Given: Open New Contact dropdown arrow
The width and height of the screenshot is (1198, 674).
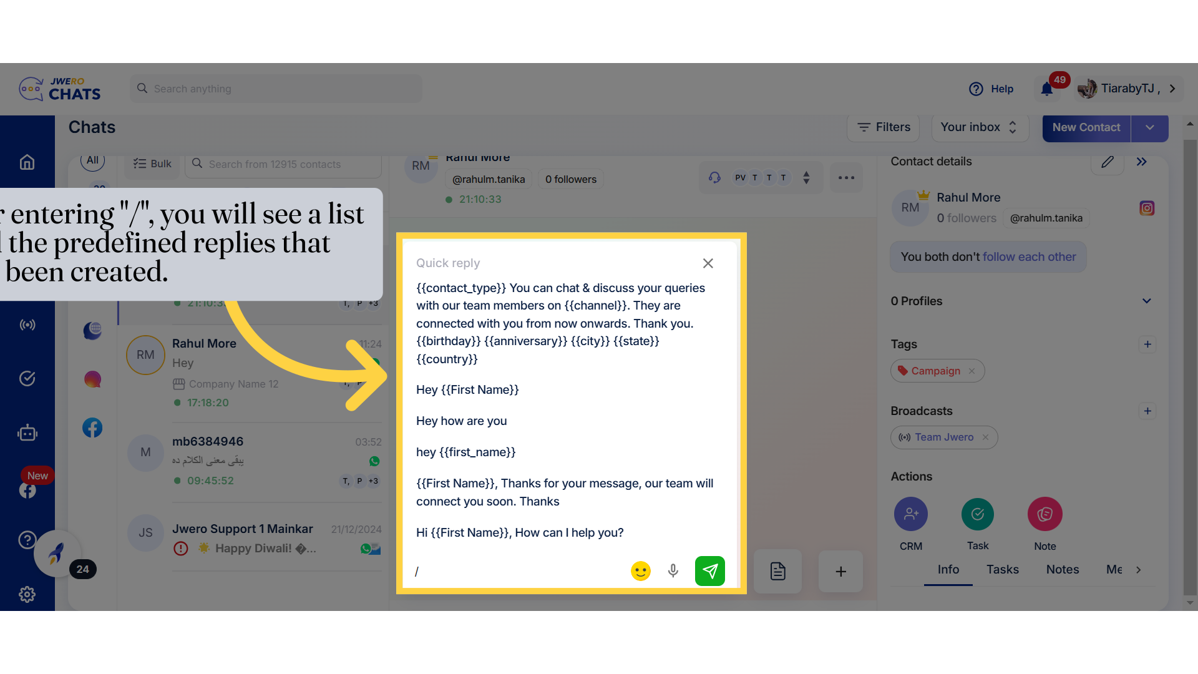Looking at the screenshot, I should click(x=1149, y=127).
